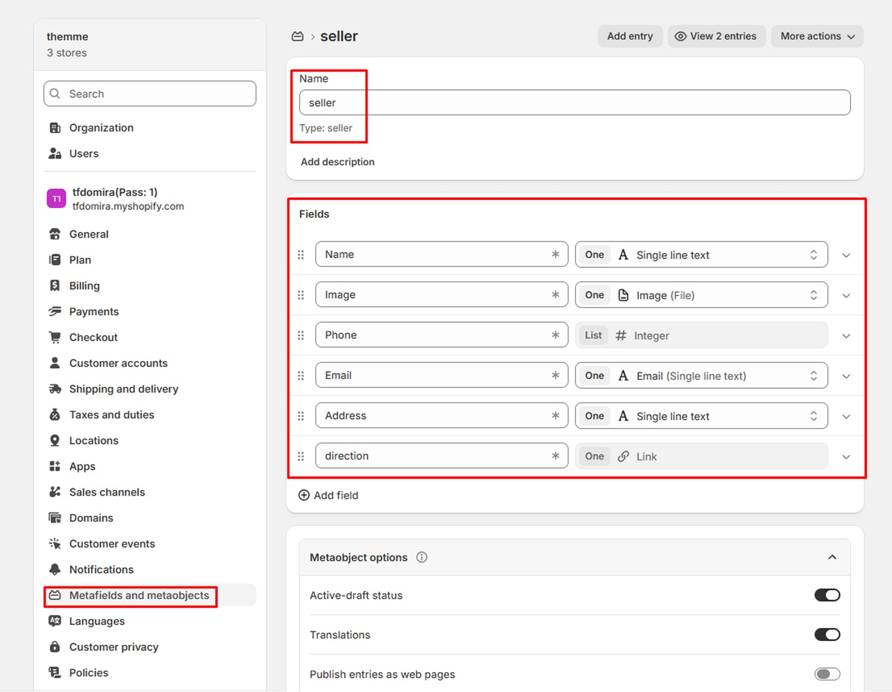892x692 pixels.
Task: Click the T1 store avatar
Action: click(56, 199)
